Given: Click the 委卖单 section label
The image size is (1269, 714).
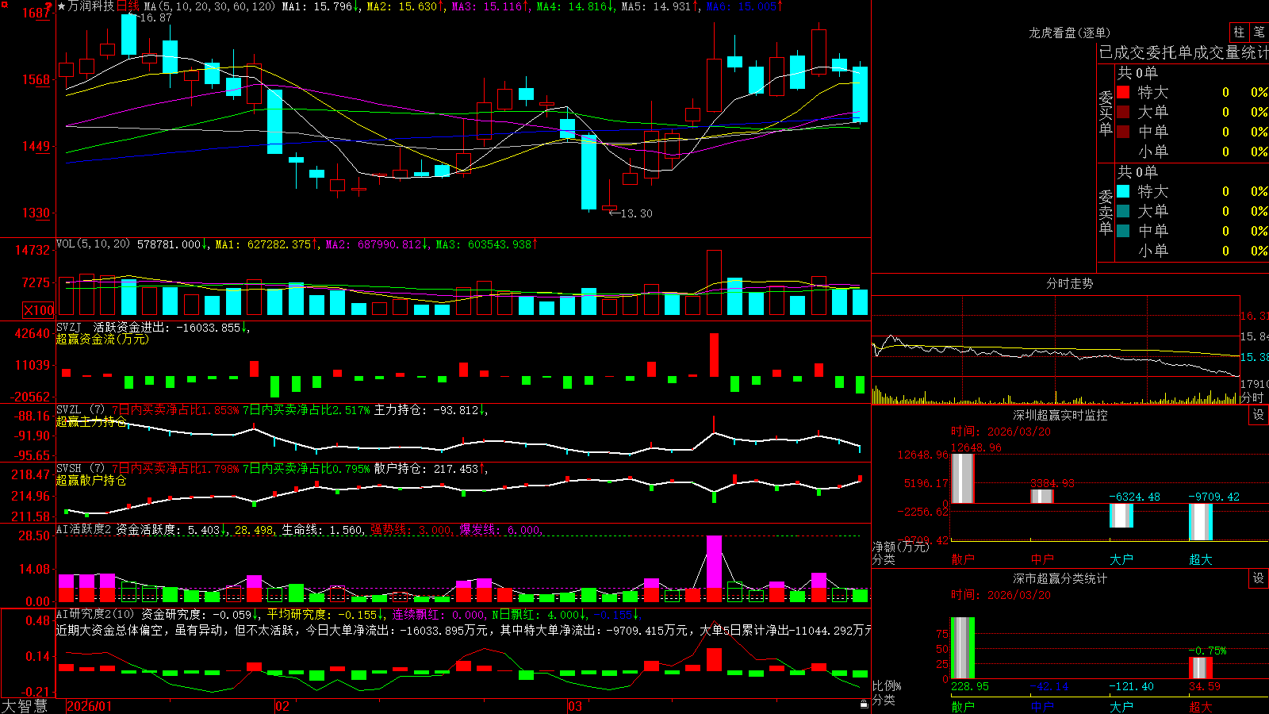Looking at the screenshot, I should [x=1106, y=212].
